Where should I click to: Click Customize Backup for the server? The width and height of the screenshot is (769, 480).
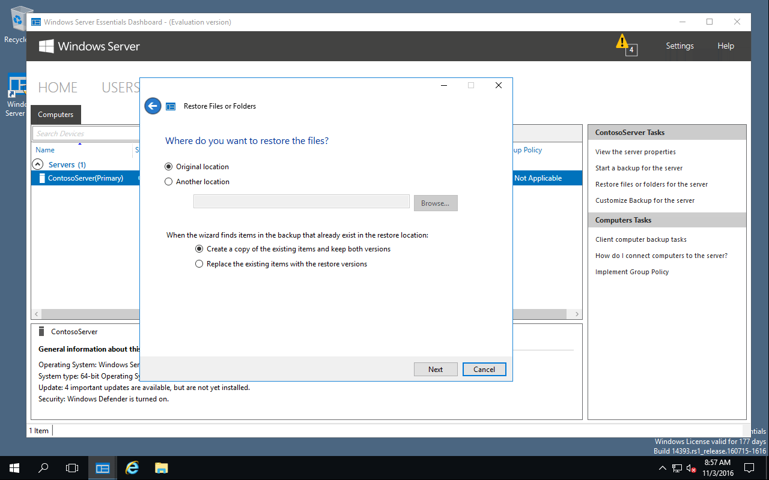click(x=645, y=201)
